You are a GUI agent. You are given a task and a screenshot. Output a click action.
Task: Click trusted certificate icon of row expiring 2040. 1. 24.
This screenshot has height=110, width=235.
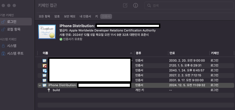45,71
